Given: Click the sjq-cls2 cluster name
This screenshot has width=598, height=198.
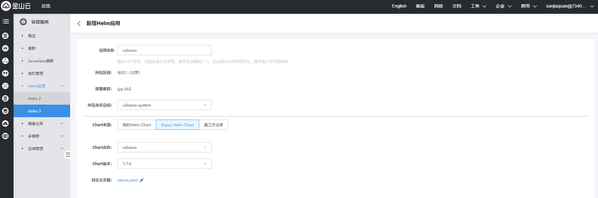Looking at the screenshot, I should point(124,89).
